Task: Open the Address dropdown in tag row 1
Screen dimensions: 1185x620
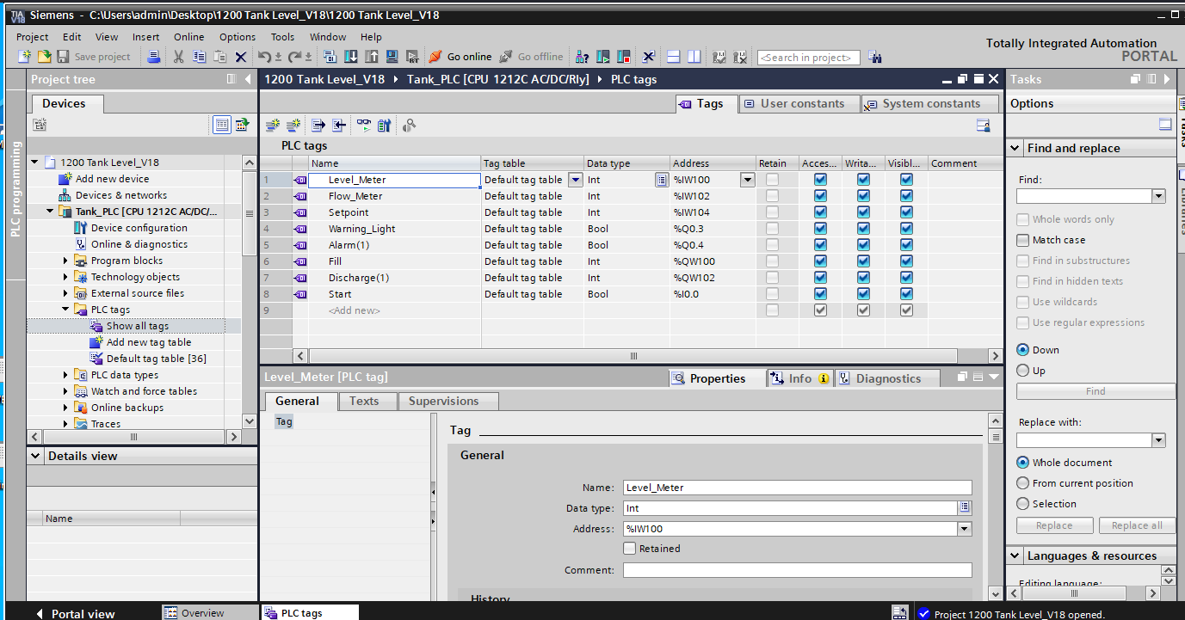Action: tap(748, 180)
